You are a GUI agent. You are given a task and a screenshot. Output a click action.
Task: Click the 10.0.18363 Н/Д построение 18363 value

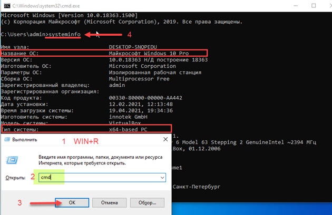(x=158, y=60)
